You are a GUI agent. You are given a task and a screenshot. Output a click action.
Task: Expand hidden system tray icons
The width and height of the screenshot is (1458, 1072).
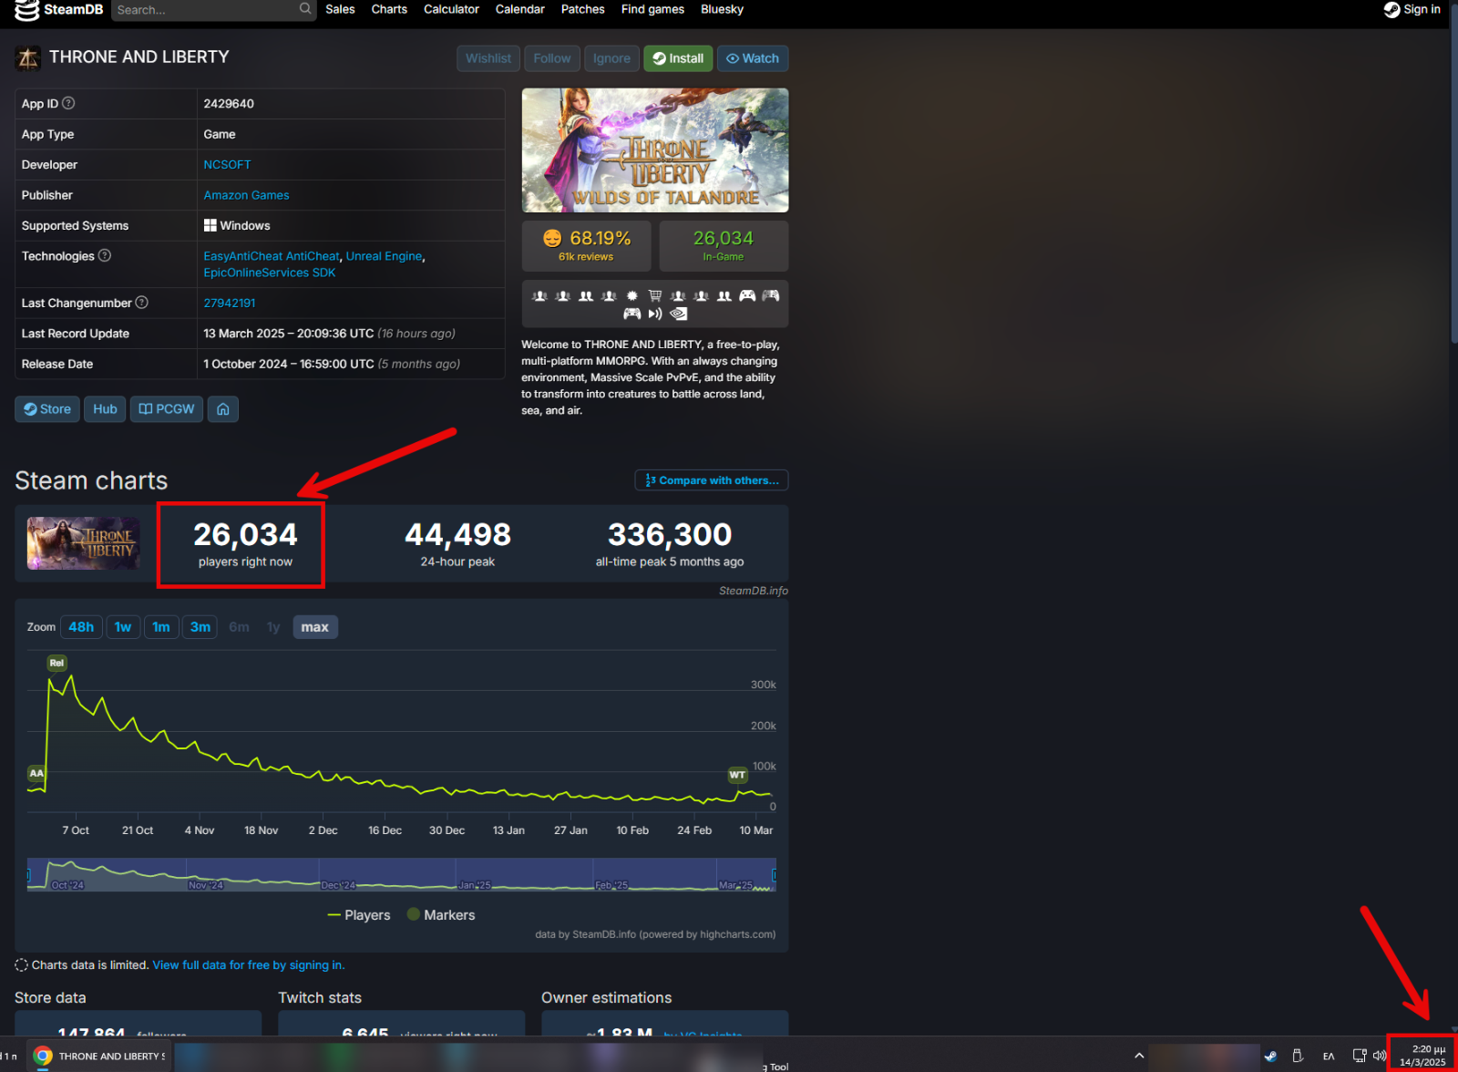[1139, 1056]
